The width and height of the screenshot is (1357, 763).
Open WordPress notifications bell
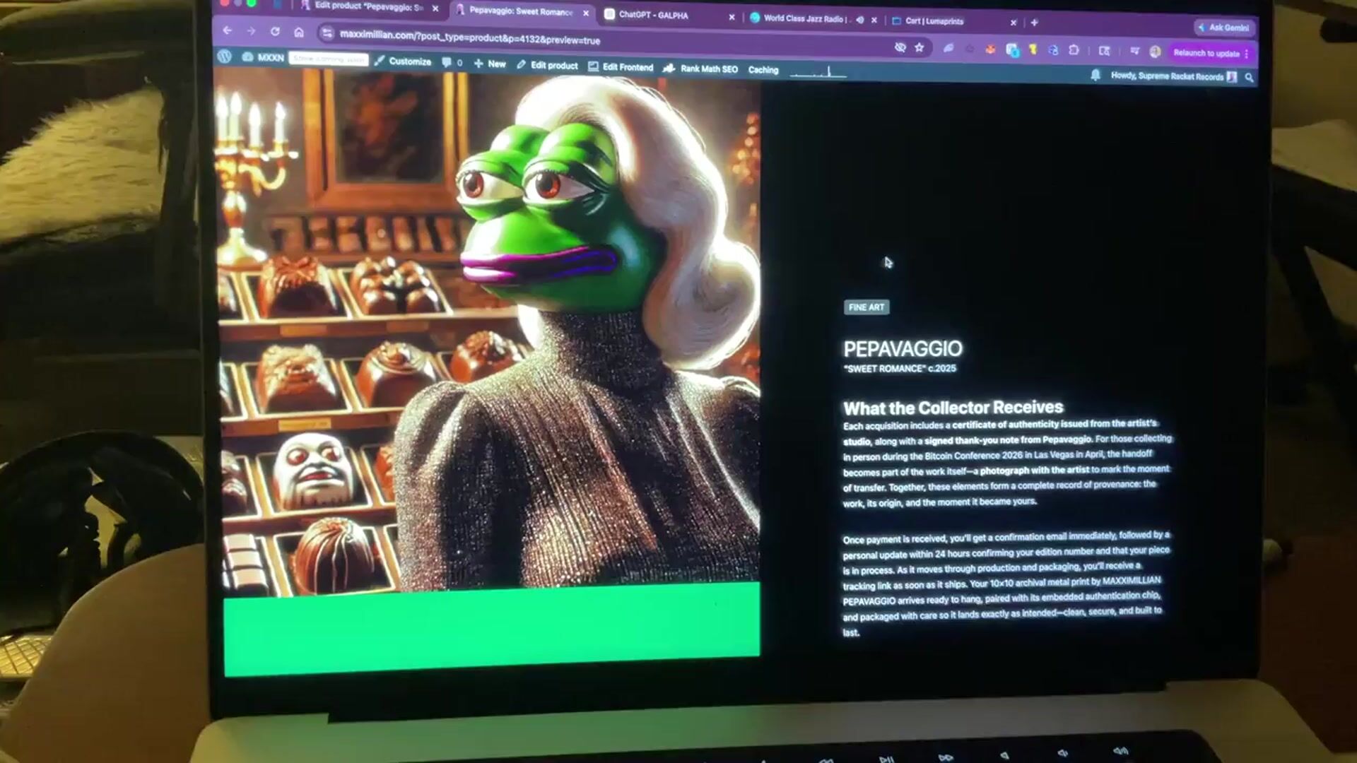1095,75
